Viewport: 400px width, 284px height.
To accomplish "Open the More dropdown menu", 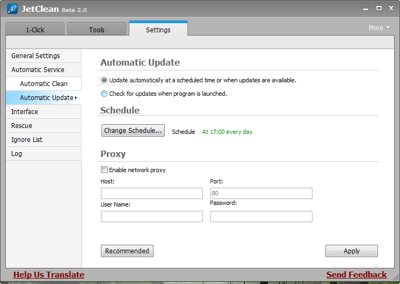I will [x=380, y=27].
